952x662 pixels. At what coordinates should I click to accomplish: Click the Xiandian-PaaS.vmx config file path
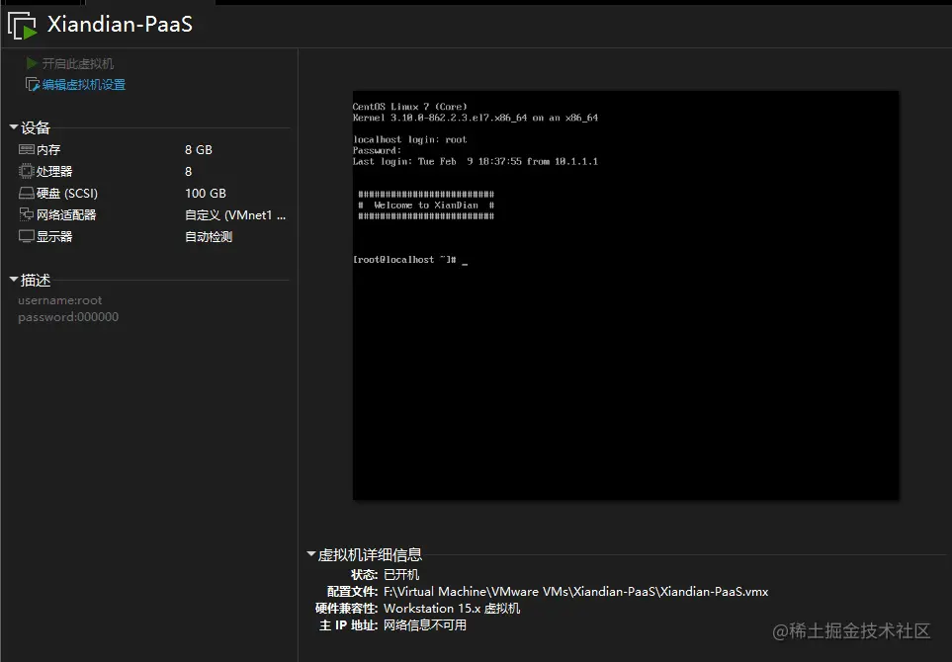575,592
